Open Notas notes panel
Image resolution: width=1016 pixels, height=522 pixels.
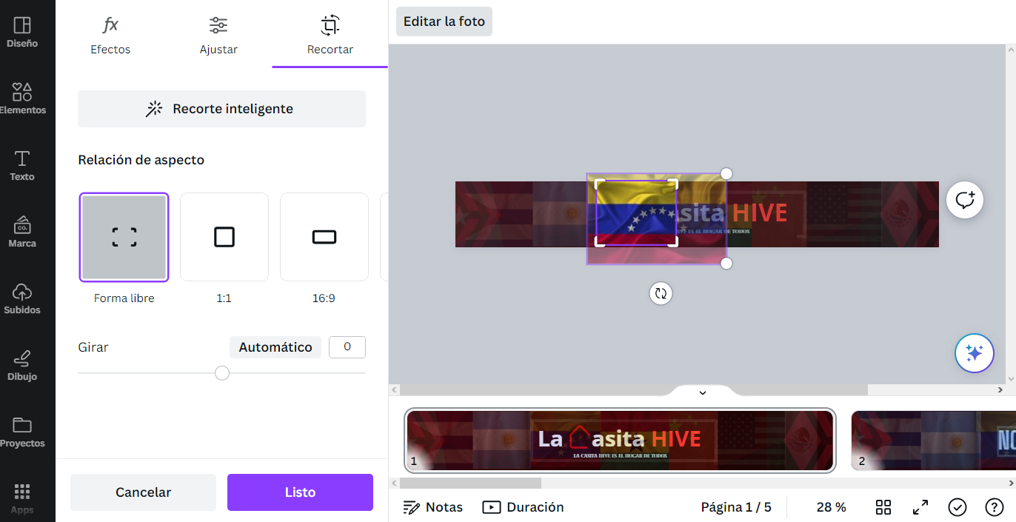[433, 507]
